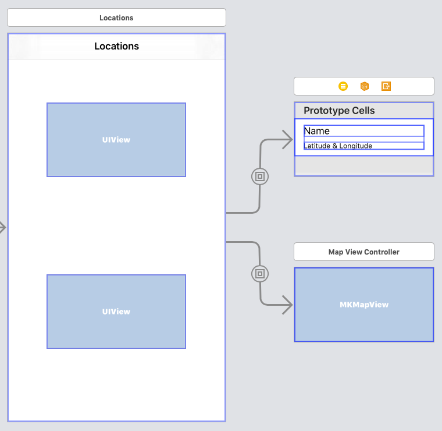Image resolution: width=442 pixels, height=431 pixels.
Task: Select the Latitude & Longitude label
Action: [x=363, y=146]
